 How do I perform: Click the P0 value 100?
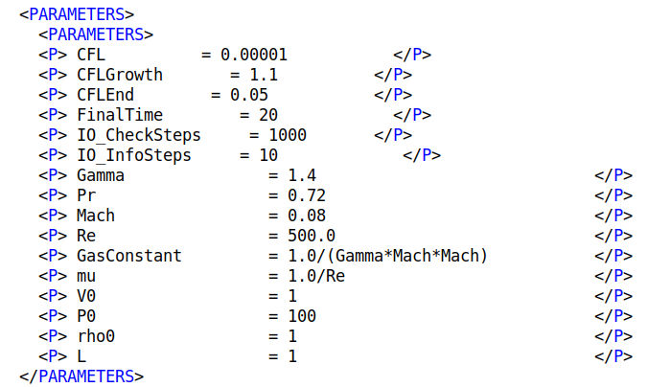tap(302, 316)
